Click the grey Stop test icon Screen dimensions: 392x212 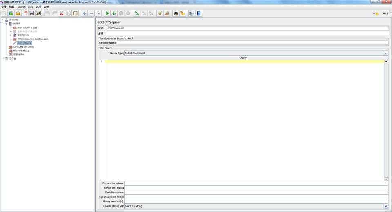pyautogui.click(x=121, y=13)
